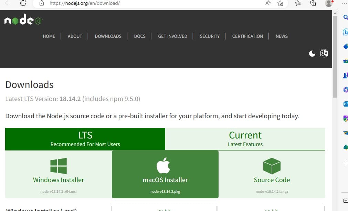This screenshot has width=348, height=211.
Task: Go to DOWNLOADS navigation item
Action: pyautogui.click(x=108, y=36)
